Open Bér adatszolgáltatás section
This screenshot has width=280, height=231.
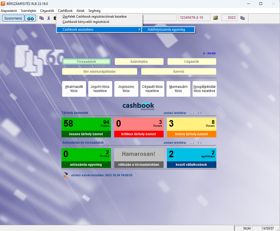(100, 72)
